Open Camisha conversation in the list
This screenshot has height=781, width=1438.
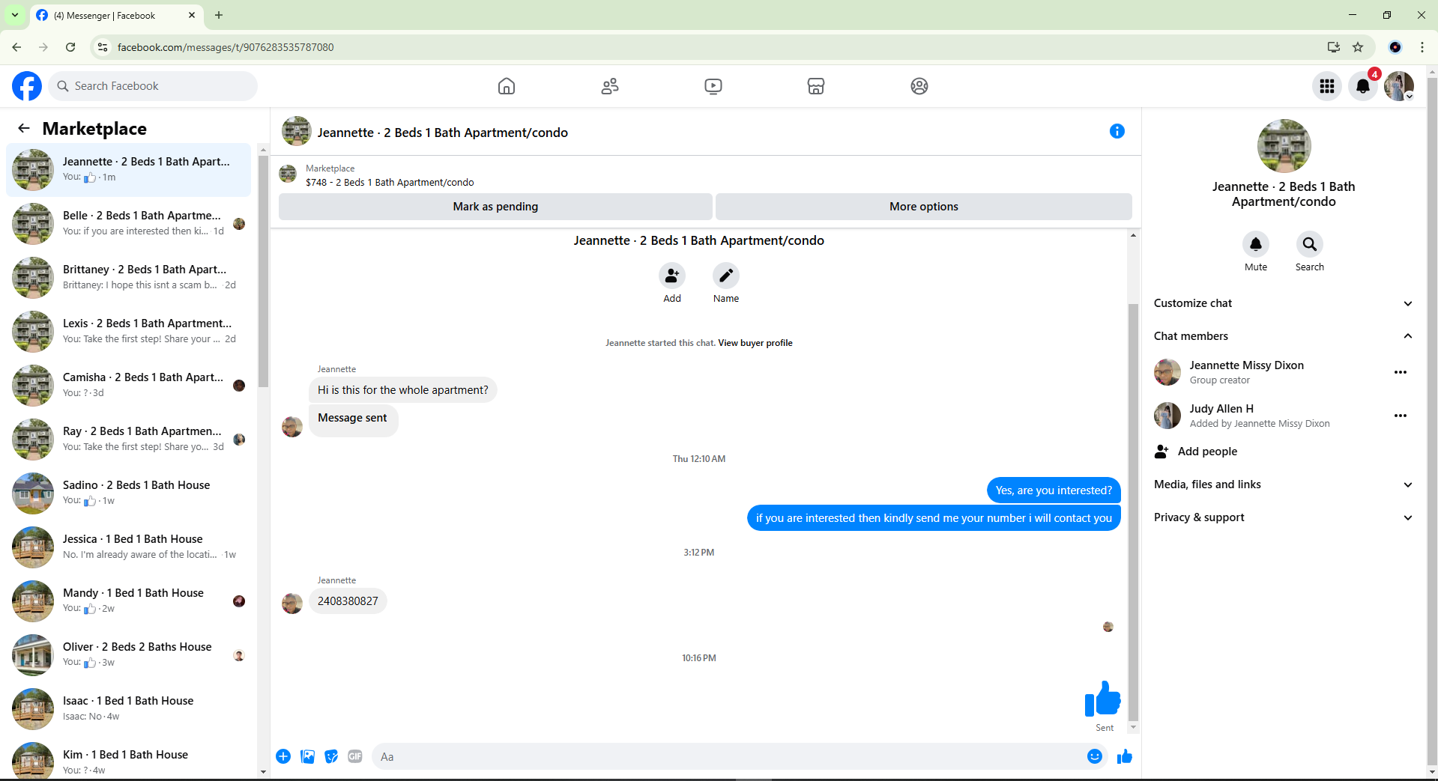coord(129,386)
